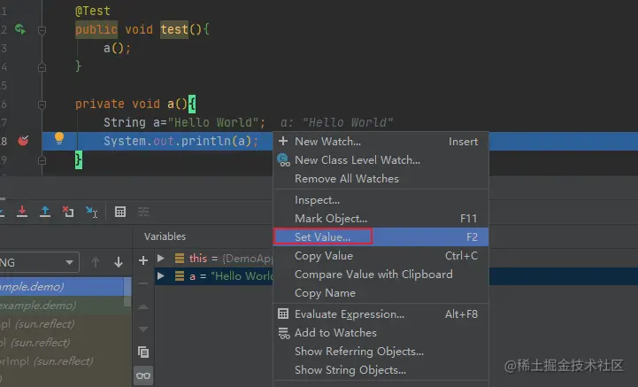Choose Show String Objects... entry
The height and width of the screenshot is (387, 638).
[380, 370]
